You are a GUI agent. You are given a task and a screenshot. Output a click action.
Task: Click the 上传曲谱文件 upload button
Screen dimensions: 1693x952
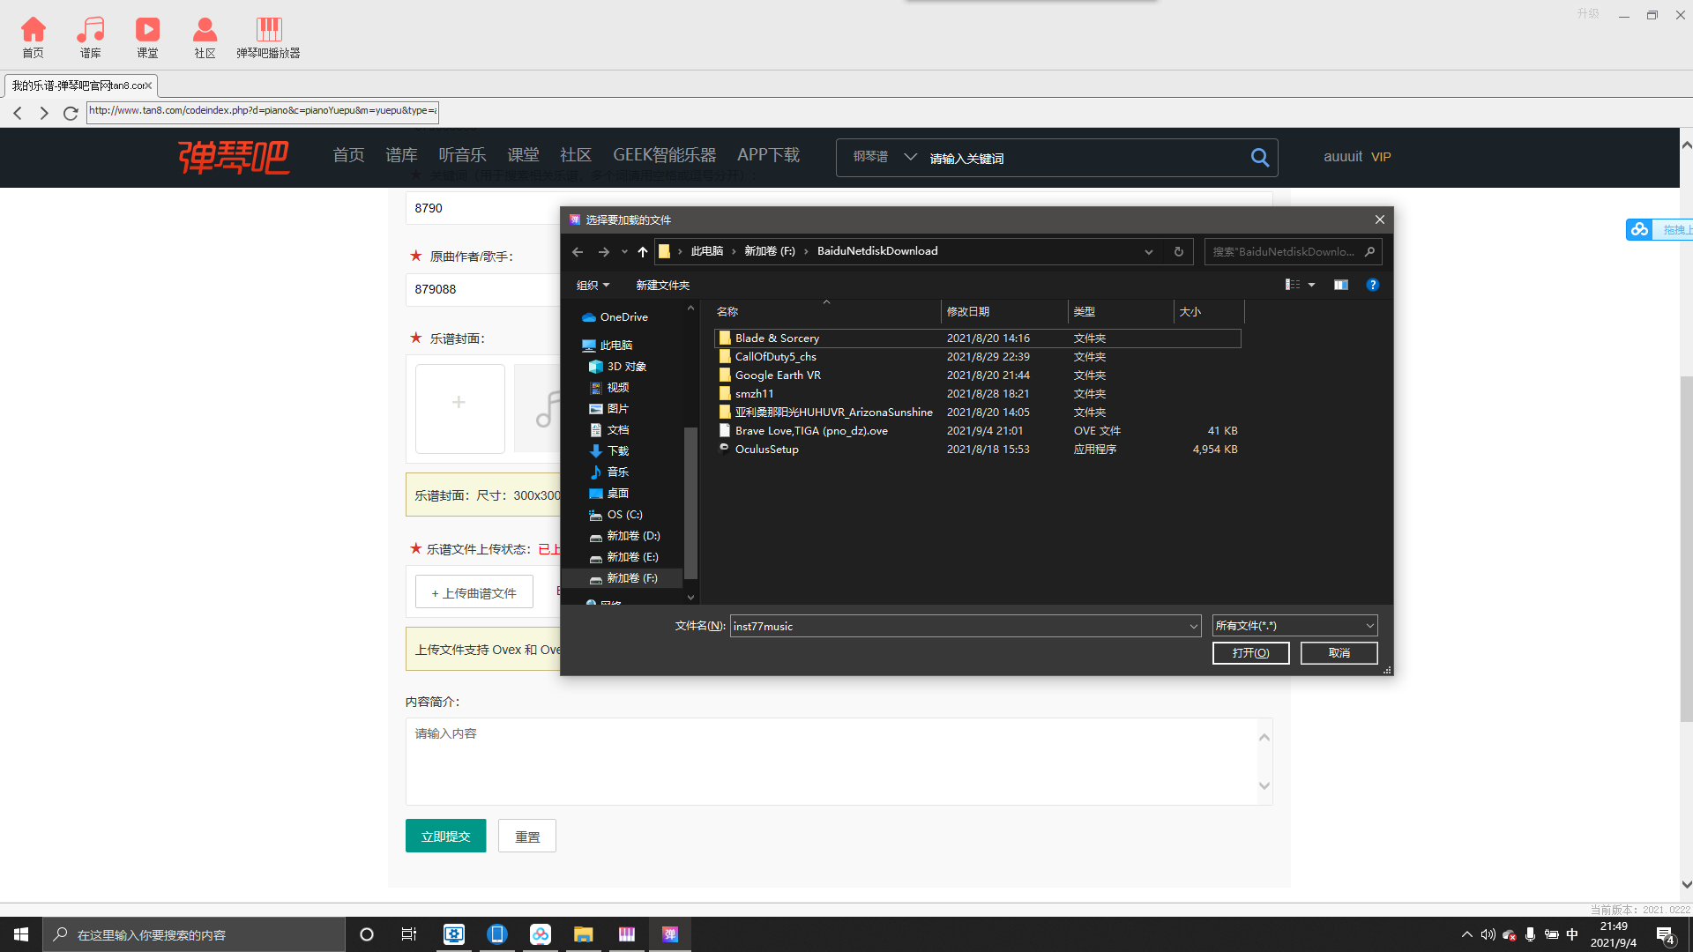click(474, 592)
